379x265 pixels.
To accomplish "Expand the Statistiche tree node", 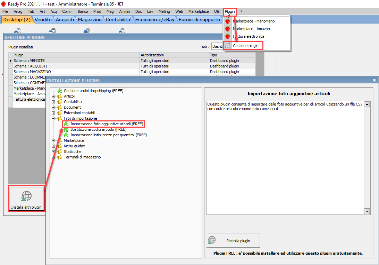I will [x=53, y=152].
